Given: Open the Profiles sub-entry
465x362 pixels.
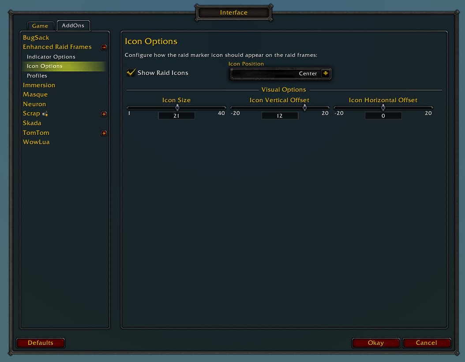Looking at the screenshot, I should (x=37, y=76).
